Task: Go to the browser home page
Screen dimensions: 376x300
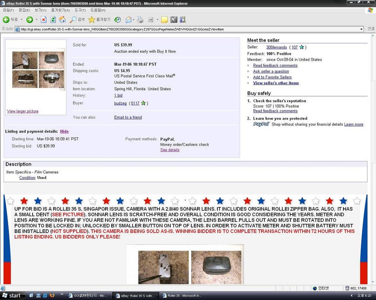Action: [x=62, y=20]
